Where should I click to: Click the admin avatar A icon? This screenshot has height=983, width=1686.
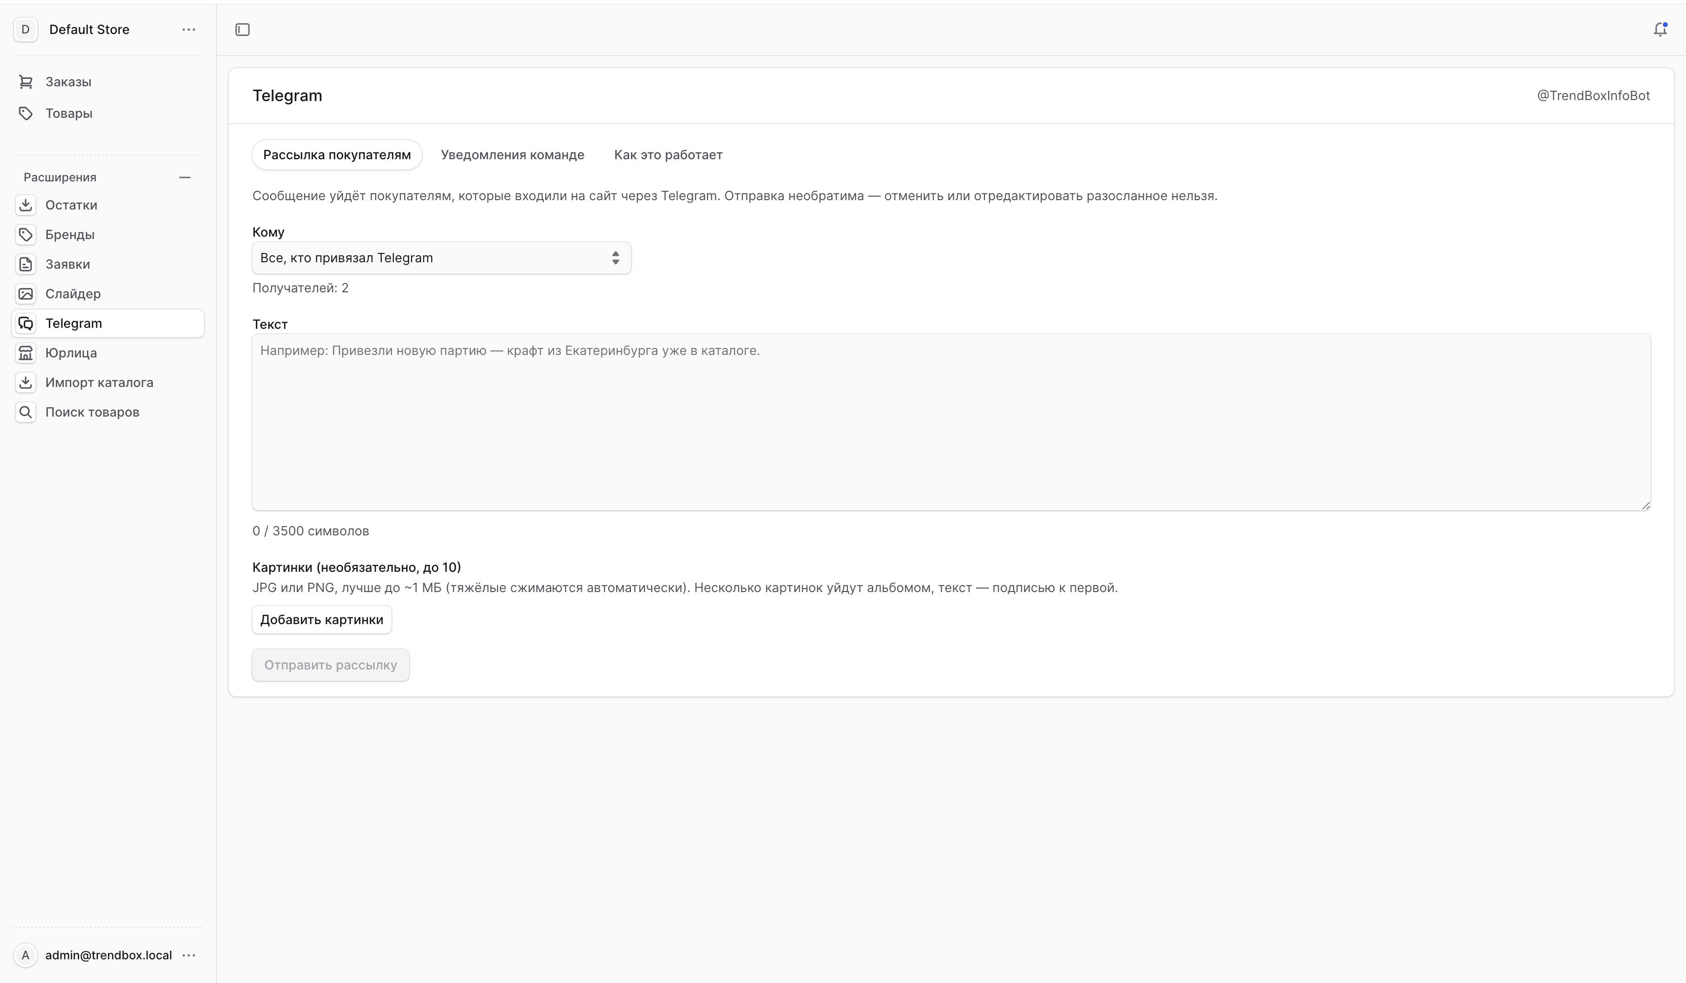(26, 955)
